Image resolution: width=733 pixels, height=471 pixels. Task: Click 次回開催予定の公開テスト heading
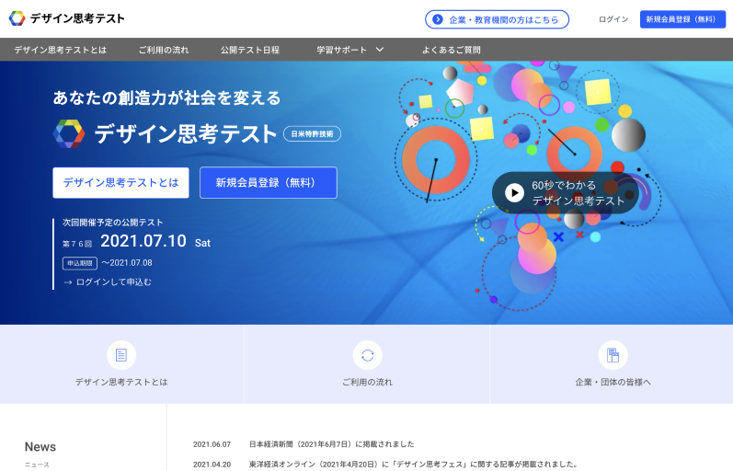[x=112, y=223]
